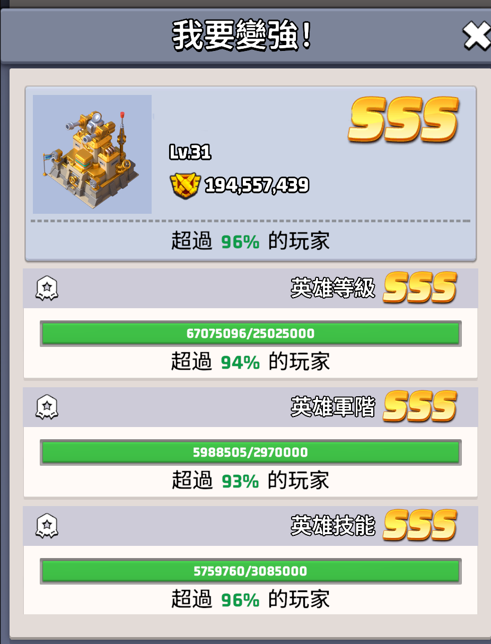Tap the SSS grade next to 英雄等級

coord(420,287)
